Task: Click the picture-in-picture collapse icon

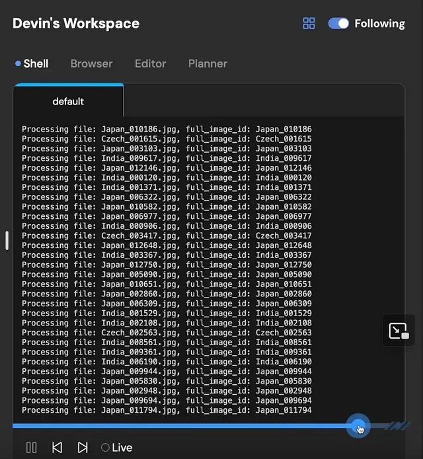Action: point(399,331)
